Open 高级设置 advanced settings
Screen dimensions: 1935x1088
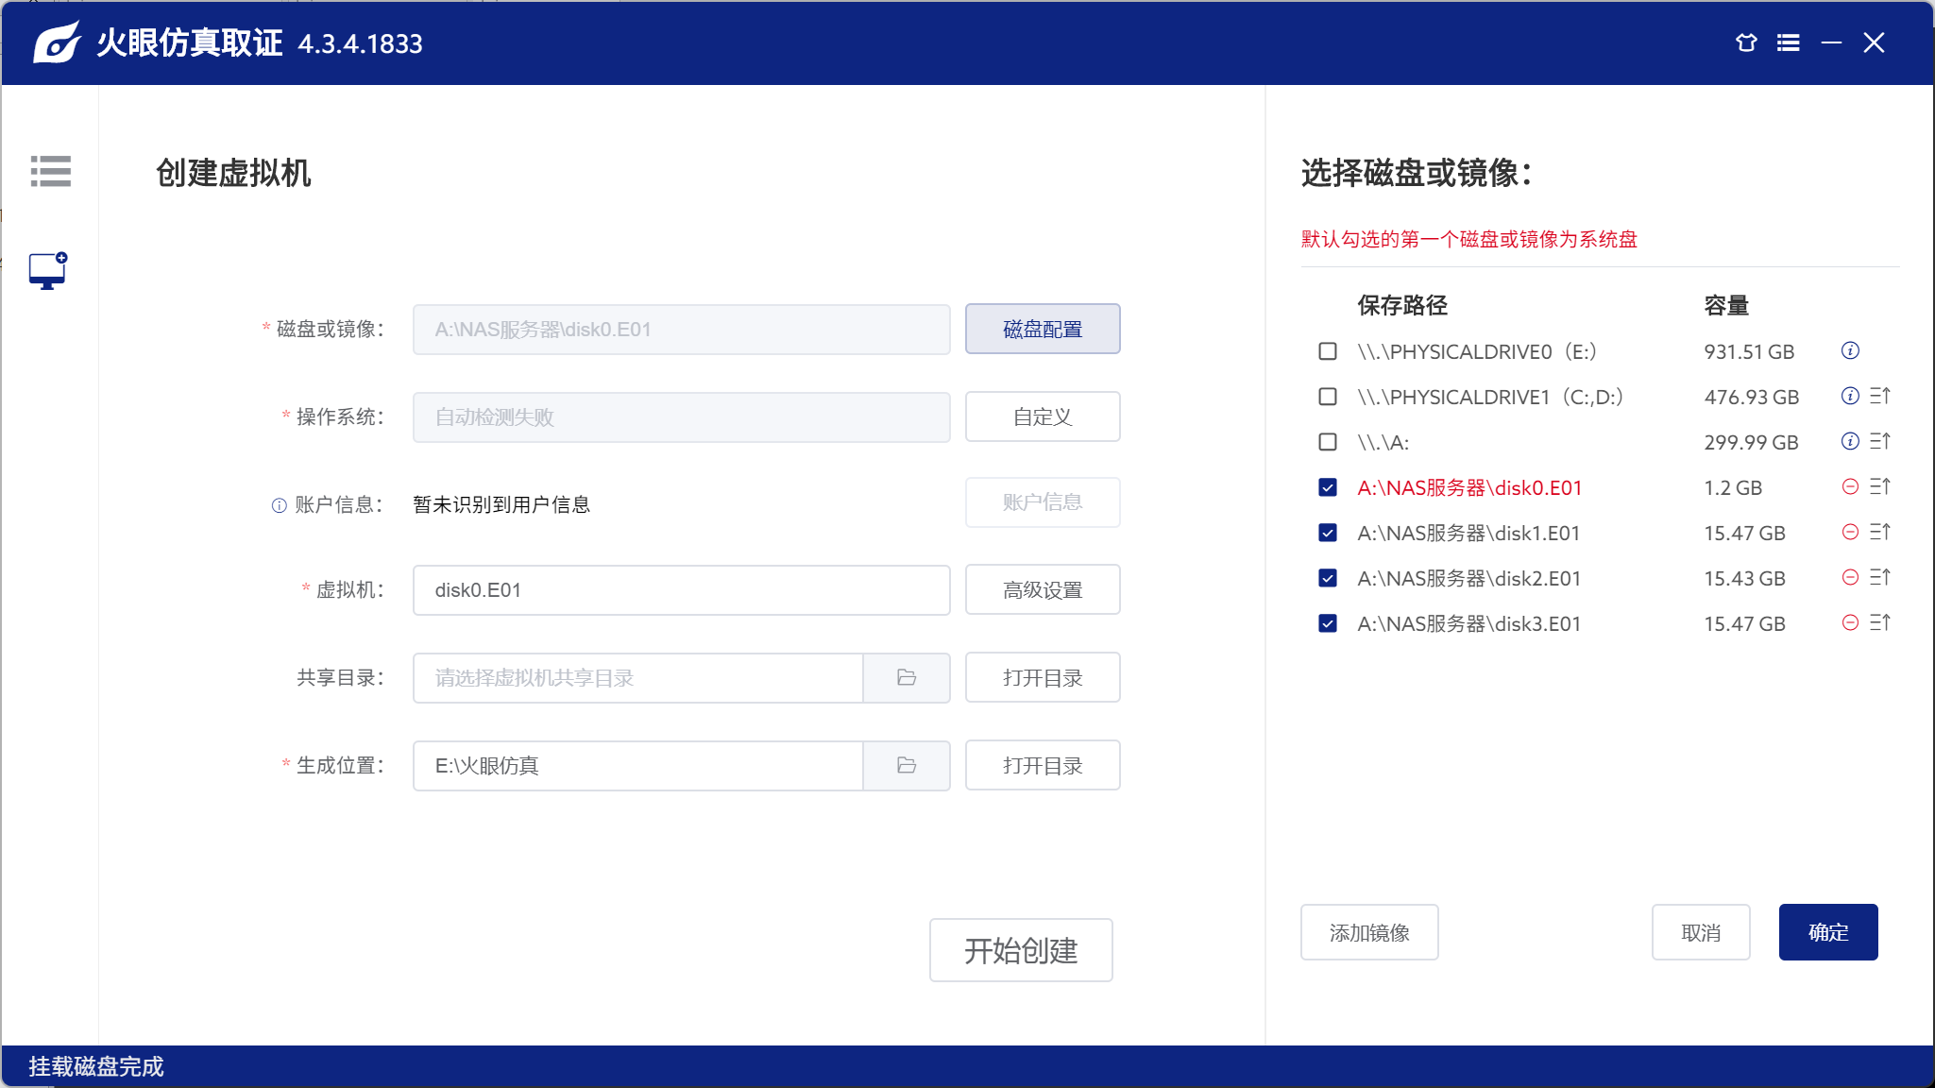1042,590
